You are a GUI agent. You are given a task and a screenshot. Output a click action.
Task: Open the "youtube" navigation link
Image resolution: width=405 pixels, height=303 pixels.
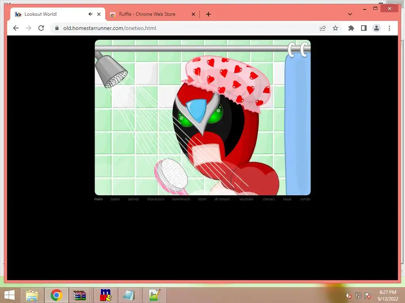click(x=246, y=199)
